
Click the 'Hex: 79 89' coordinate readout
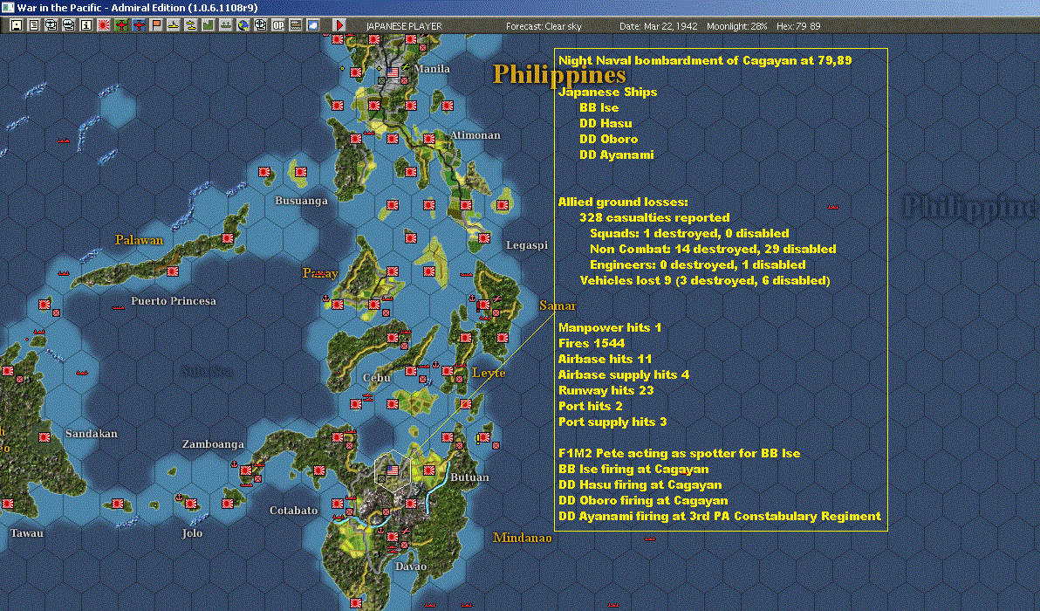[798, 26]
